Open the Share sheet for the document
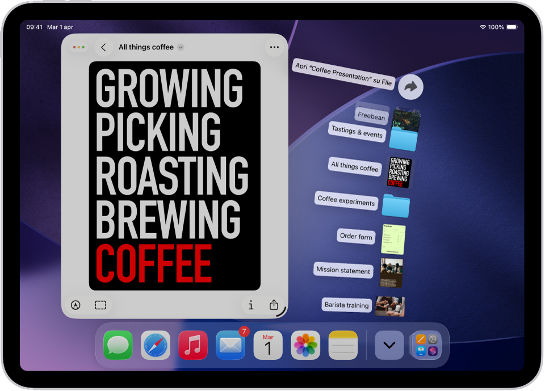The height and width of the screenshot is (391, 545). [274, 305]
